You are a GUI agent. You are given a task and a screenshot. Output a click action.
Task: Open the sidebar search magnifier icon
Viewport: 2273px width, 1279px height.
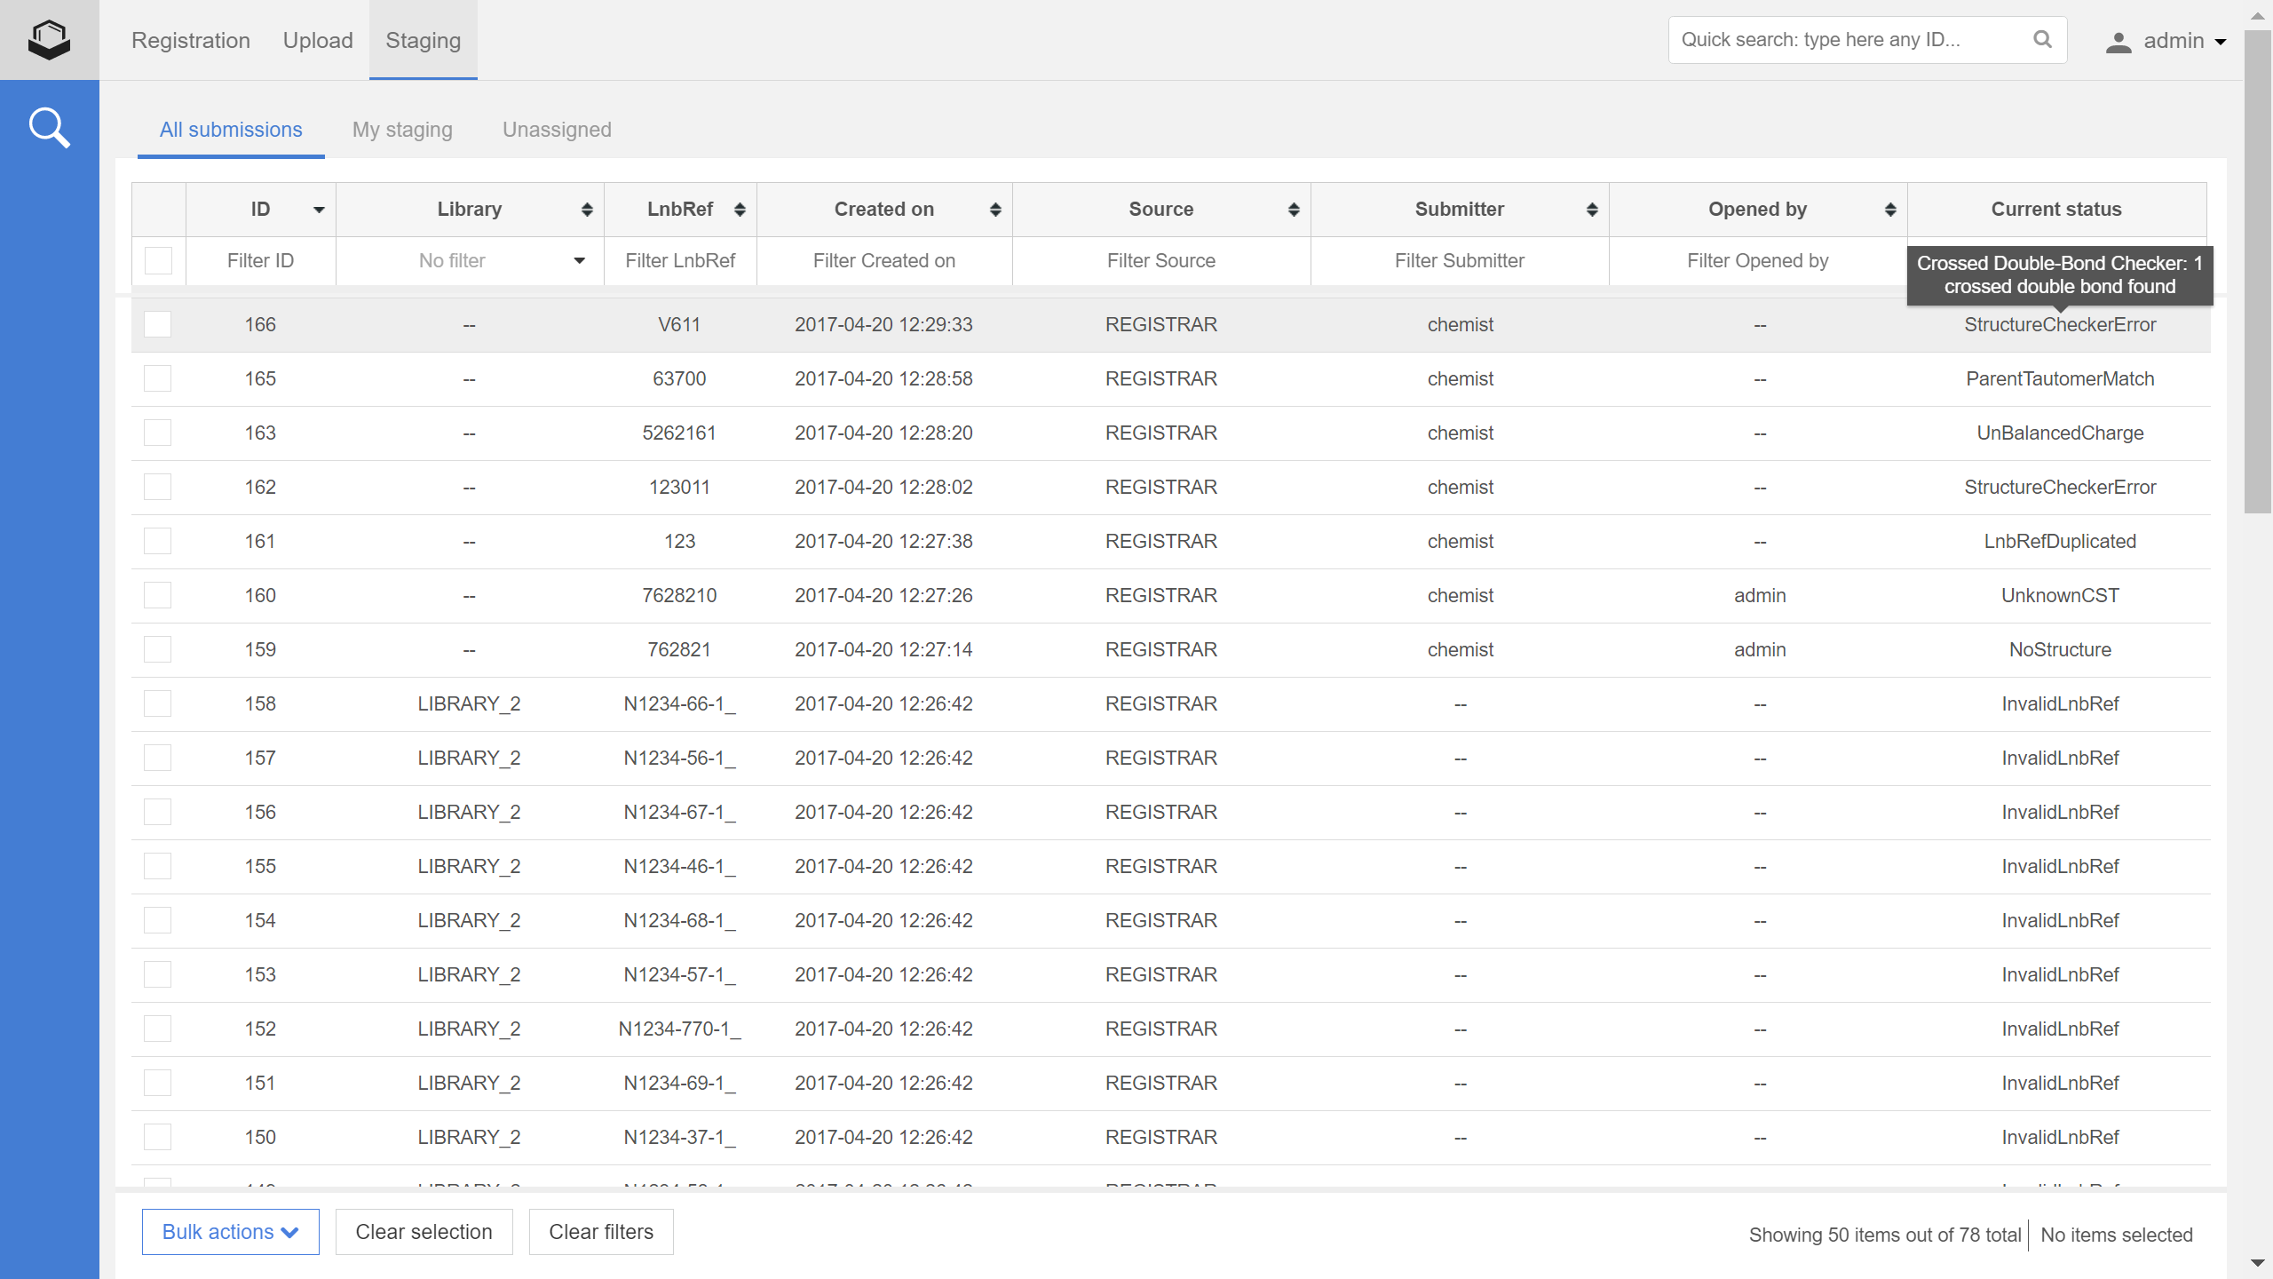(x=50, y=128)
